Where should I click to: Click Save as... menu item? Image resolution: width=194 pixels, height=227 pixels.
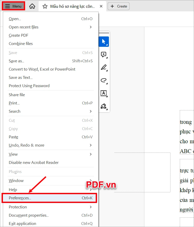pos(50,61)
